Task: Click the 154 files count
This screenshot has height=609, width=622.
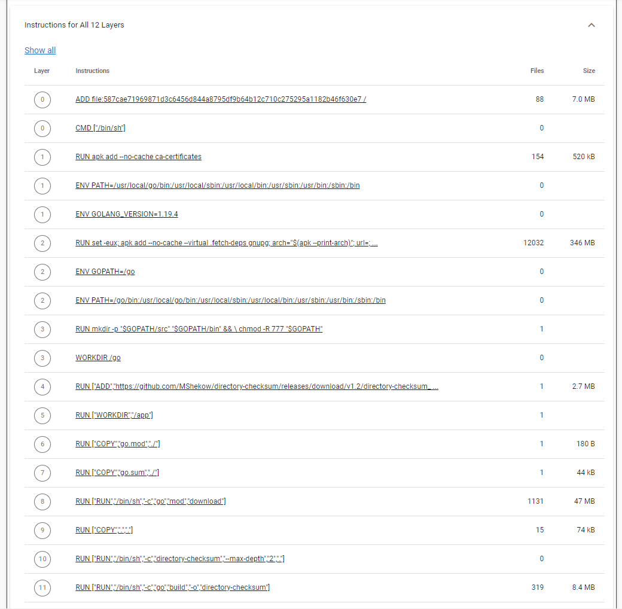Action: [538, 157]
